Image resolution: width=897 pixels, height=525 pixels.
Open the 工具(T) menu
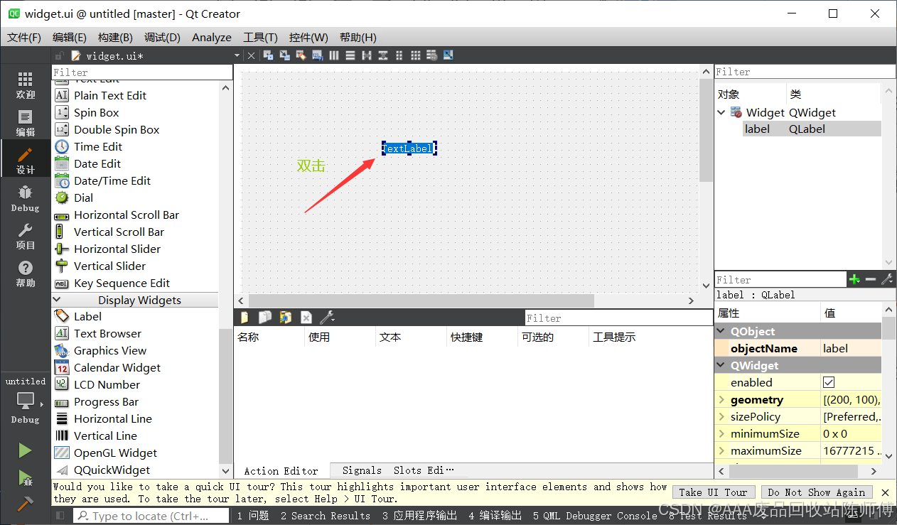[260, 38]
